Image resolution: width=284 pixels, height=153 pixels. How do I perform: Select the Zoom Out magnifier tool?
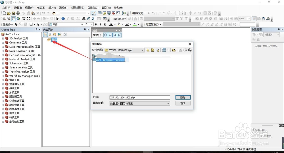tap(9, 19)
